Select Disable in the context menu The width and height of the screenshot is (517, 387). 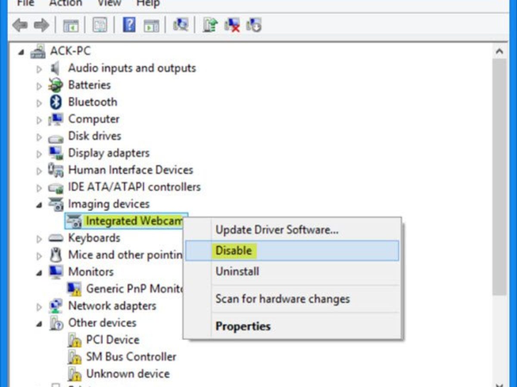pyautogui.click(x=292, y=250)
